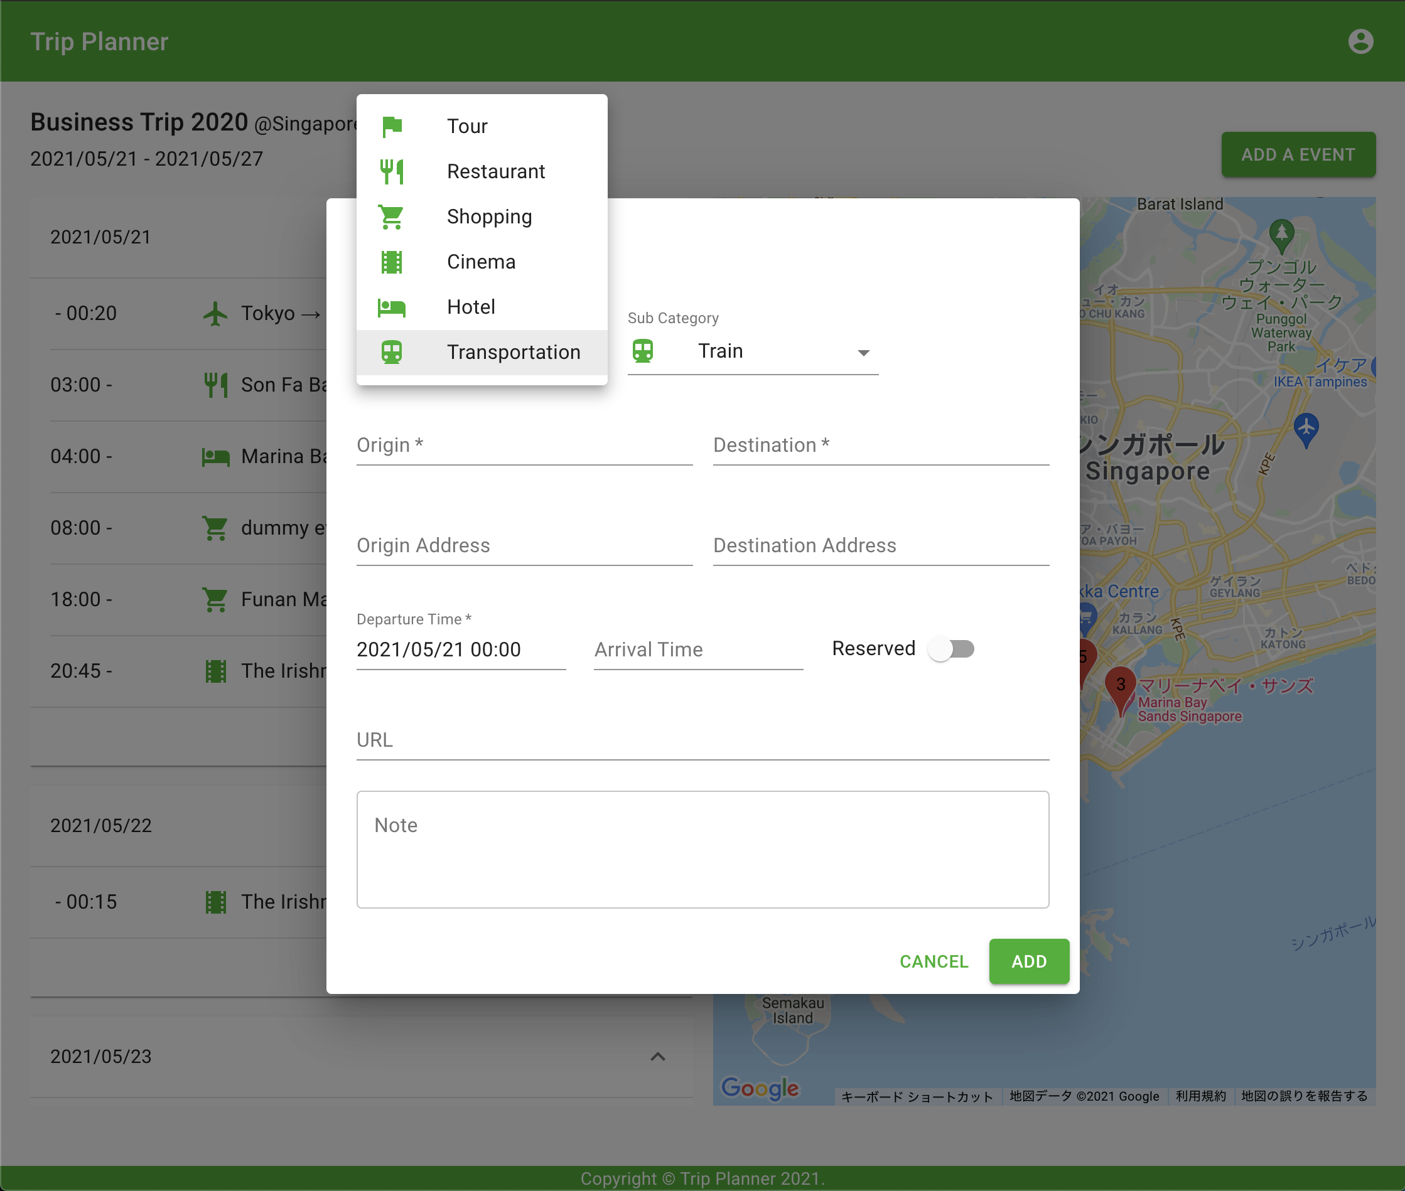Click the film icon in the 20:45 row

pyautogui.click(x=215, y=671)
